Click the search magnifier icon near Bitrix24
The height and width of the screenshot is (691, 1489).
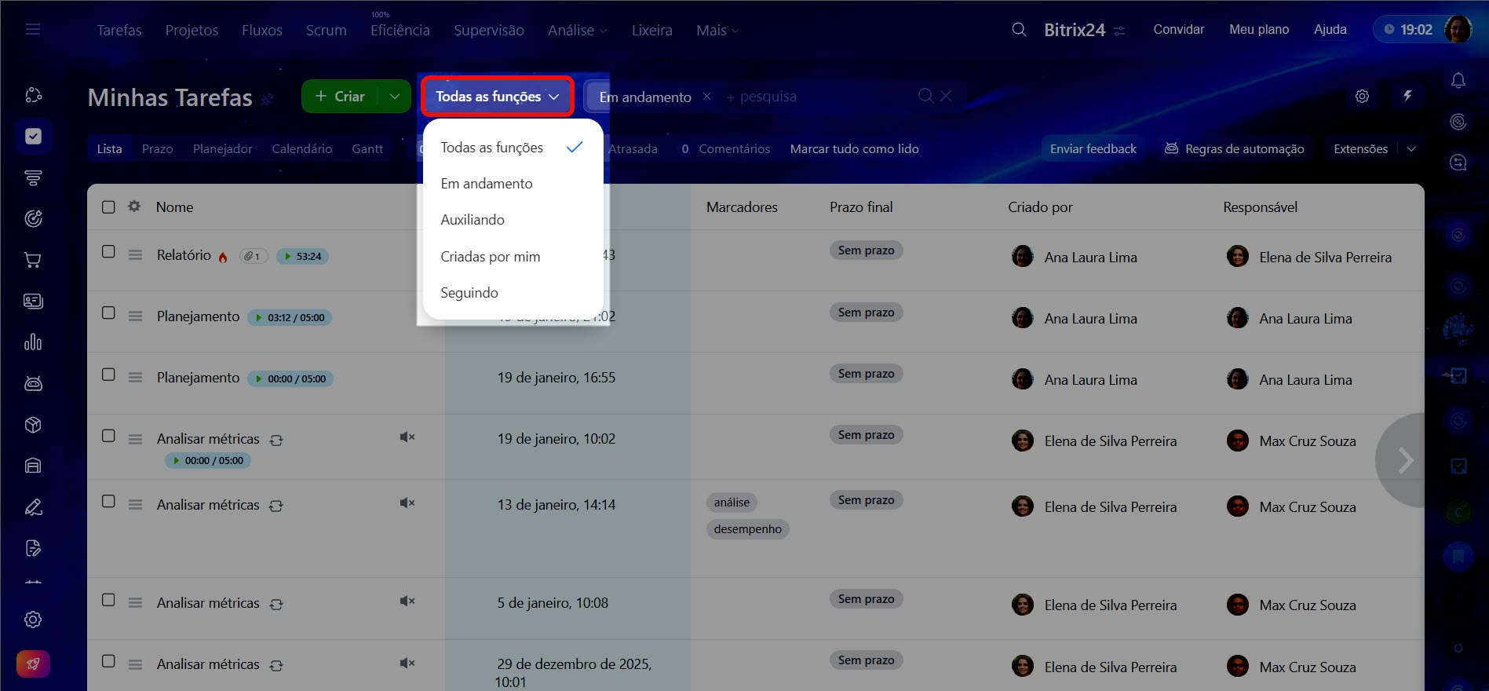[x=1019, y=30]
